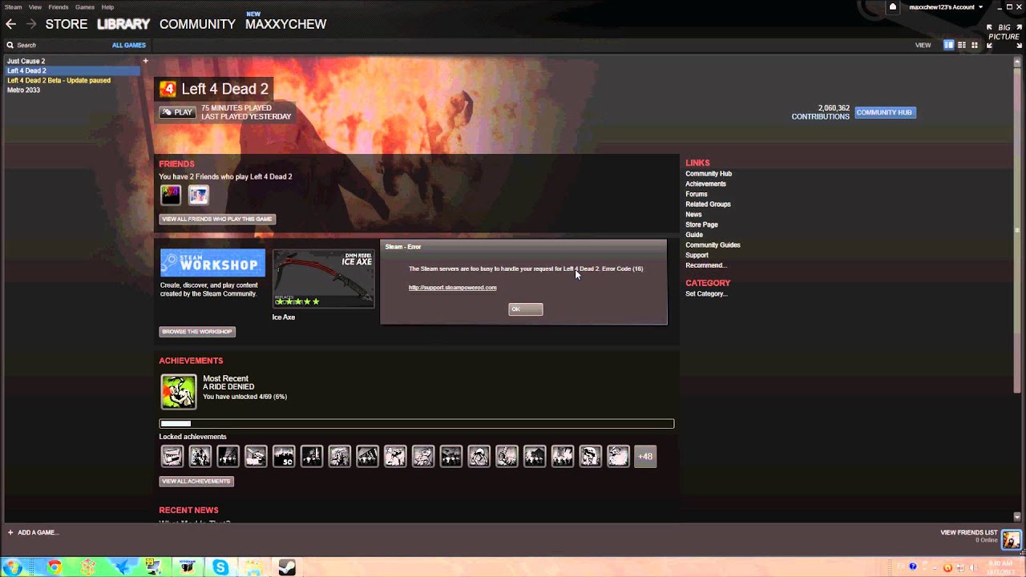Viewport: 1026px width, 577px height.
Task: Open the Steam menu
Action: [13, 7]
